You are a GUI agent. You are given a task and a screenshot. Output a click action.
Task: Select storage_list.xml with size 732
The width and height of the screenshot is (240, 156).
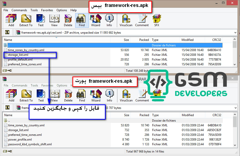click(x=113, y=130)
